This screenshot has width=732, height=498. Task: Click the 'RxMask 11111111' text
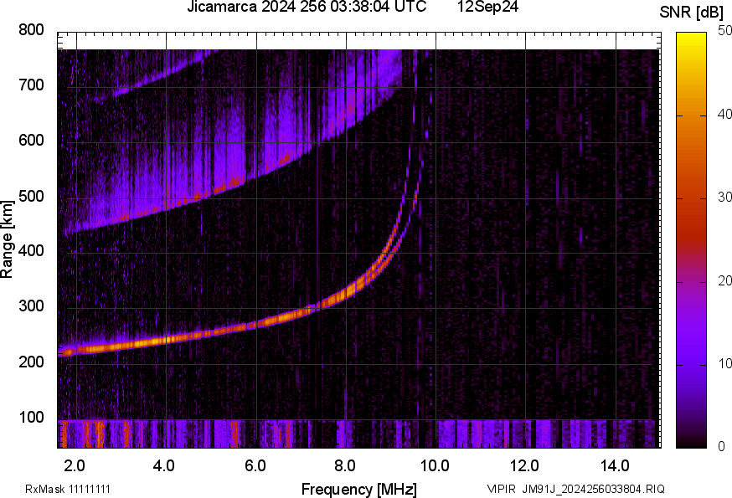[x=68, y=489]
